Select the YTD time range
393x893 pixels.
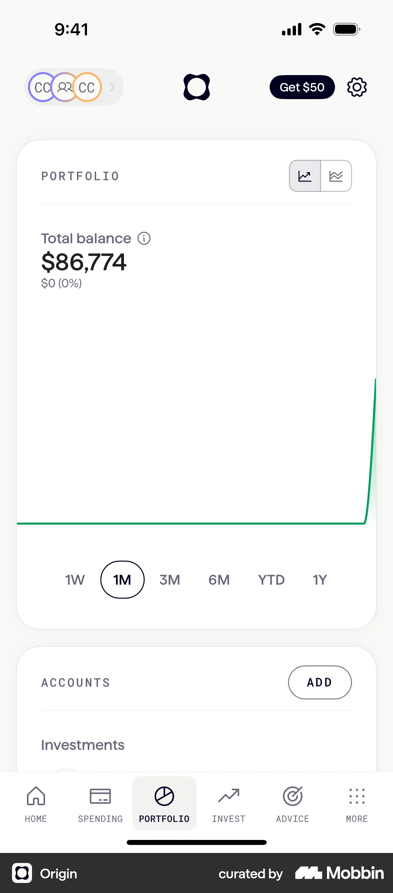coord(271,580)
